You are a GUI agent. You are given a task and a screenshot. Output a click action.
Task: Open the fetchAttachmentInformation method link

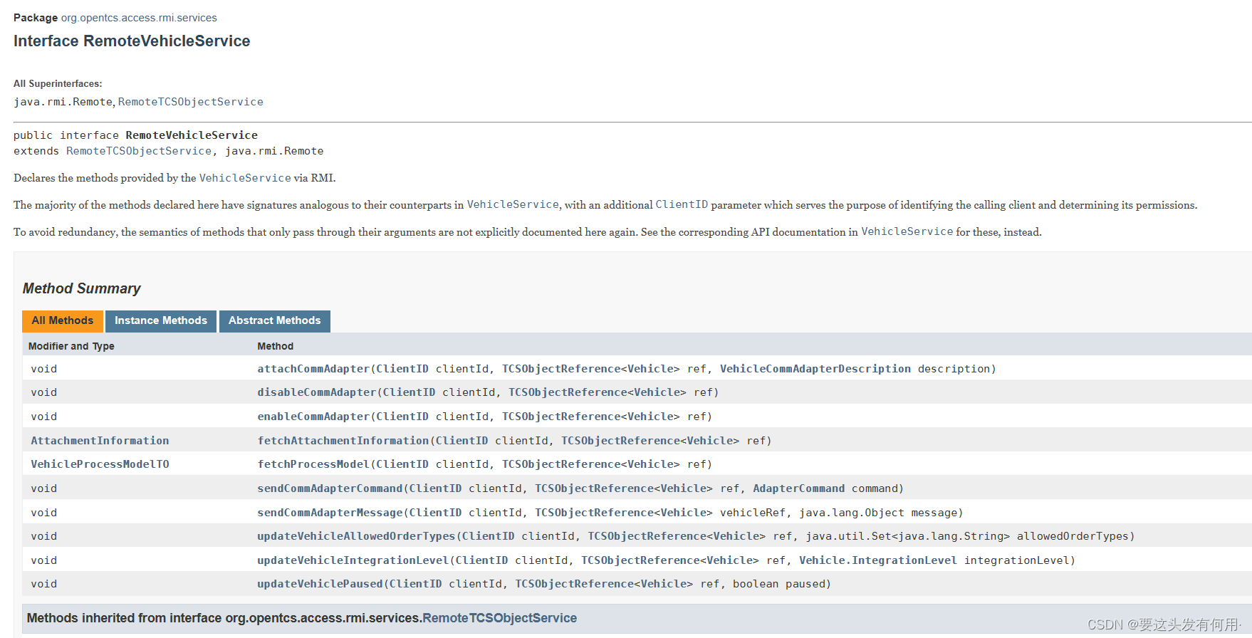(x=343, y=441)
